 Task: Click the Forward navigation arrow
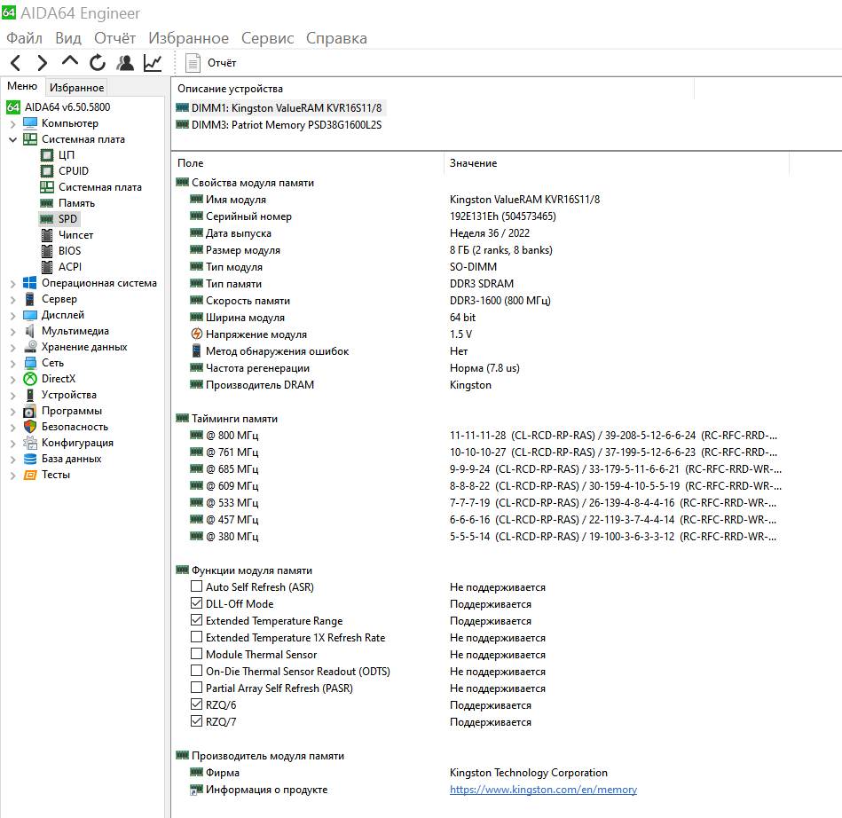point(42,63)
